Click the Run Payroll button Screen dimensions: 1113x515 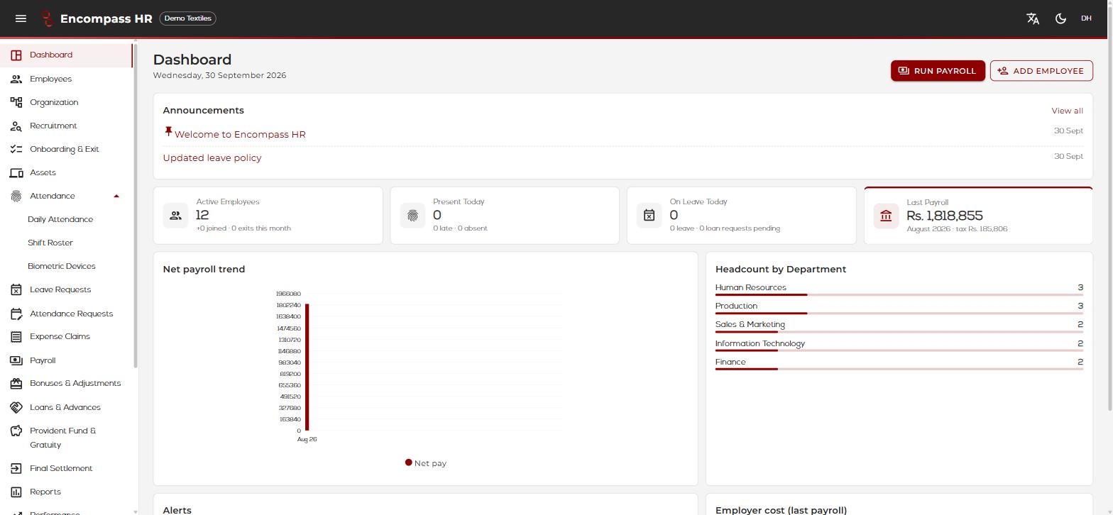[938, 71]
